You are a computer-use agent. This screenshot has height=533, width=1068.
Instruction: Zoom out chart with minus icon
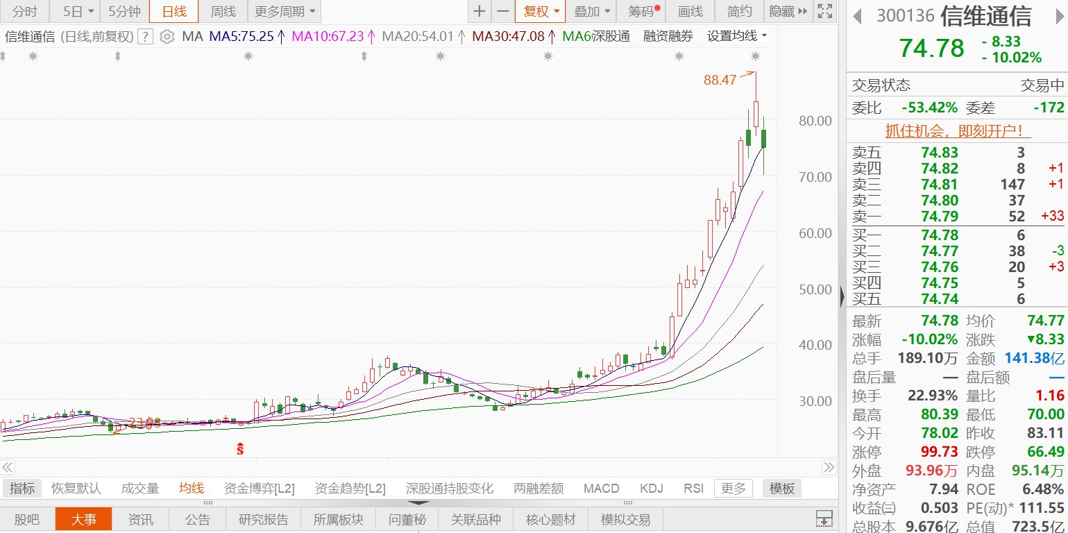tap(503, 11)
